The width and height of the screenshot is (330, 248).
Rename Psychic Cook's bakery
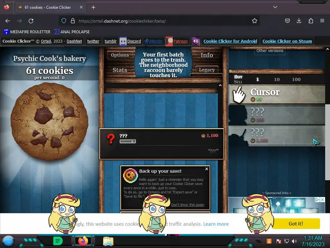[x=49, y=58]
